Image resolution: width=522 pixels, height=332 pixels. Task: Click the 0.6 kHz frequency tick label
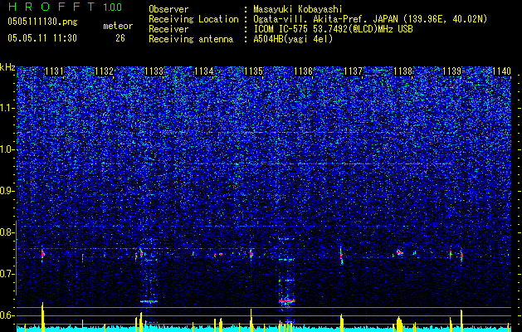point(7,315)
